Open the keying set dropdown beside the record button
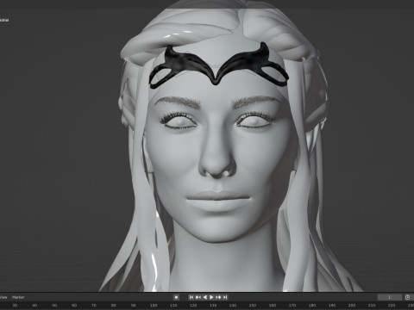This screenshot has height=310, width=414. 183,297
